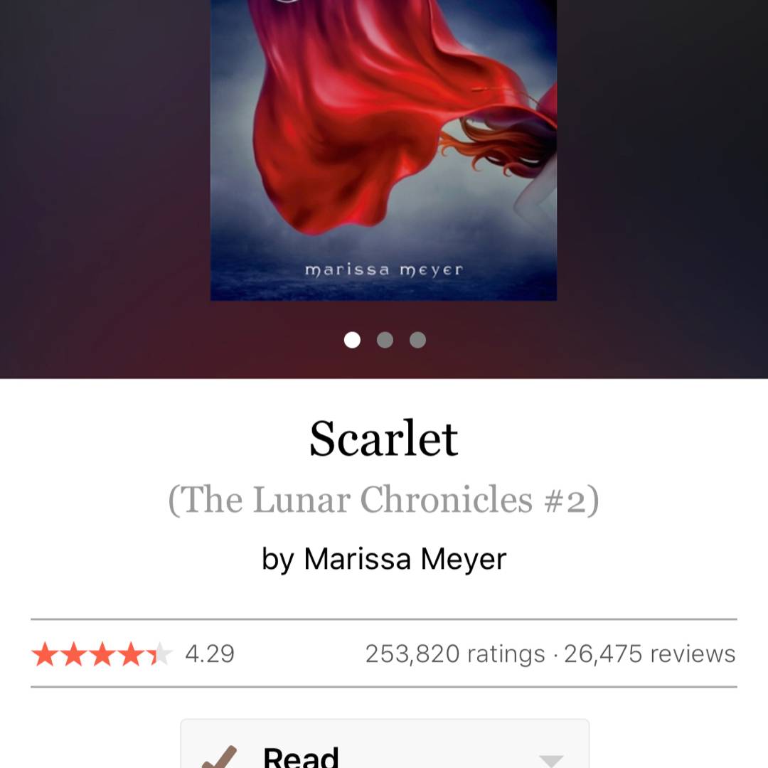Enlarge the Scarlet book cover image

383,150
